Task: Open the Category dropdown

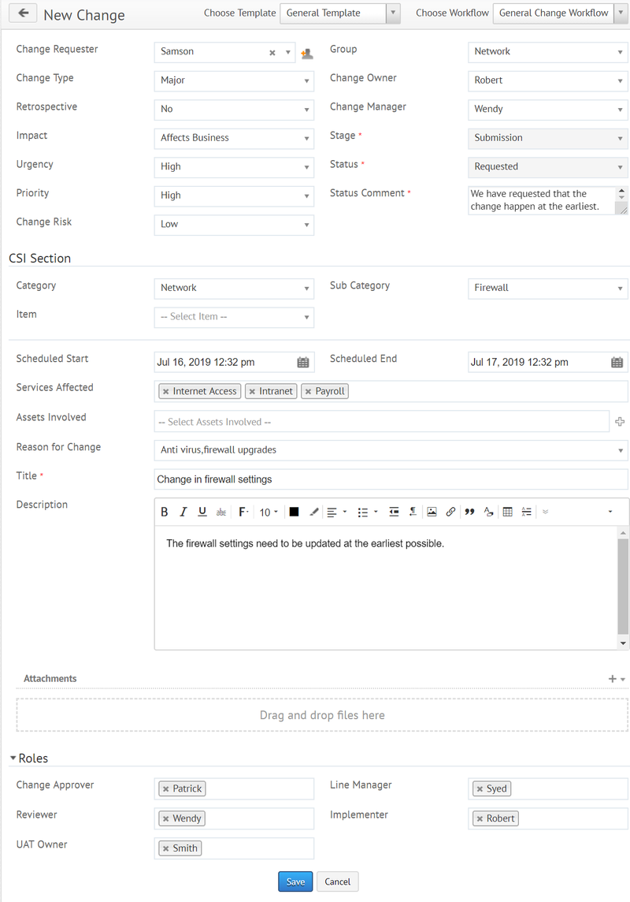Action: tap(234, 289)
